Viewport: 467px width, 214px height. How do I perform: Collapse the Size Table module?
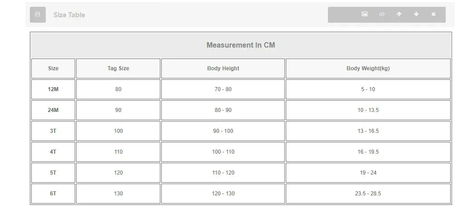38,15
